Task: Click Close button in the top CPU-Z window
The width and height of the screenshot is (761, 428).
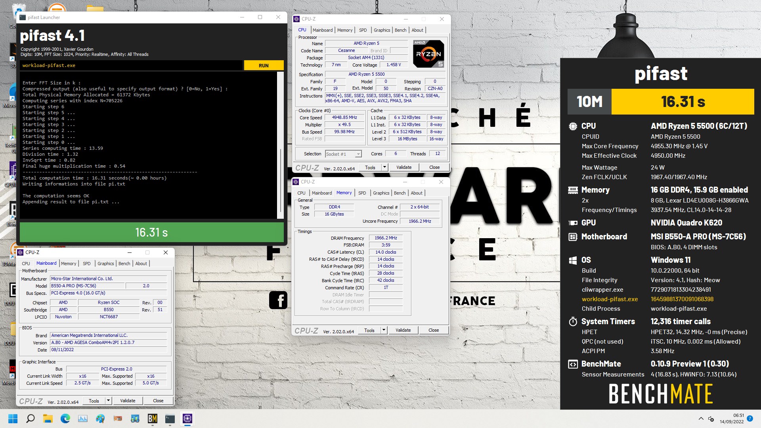Action: (x=434, y=167)
